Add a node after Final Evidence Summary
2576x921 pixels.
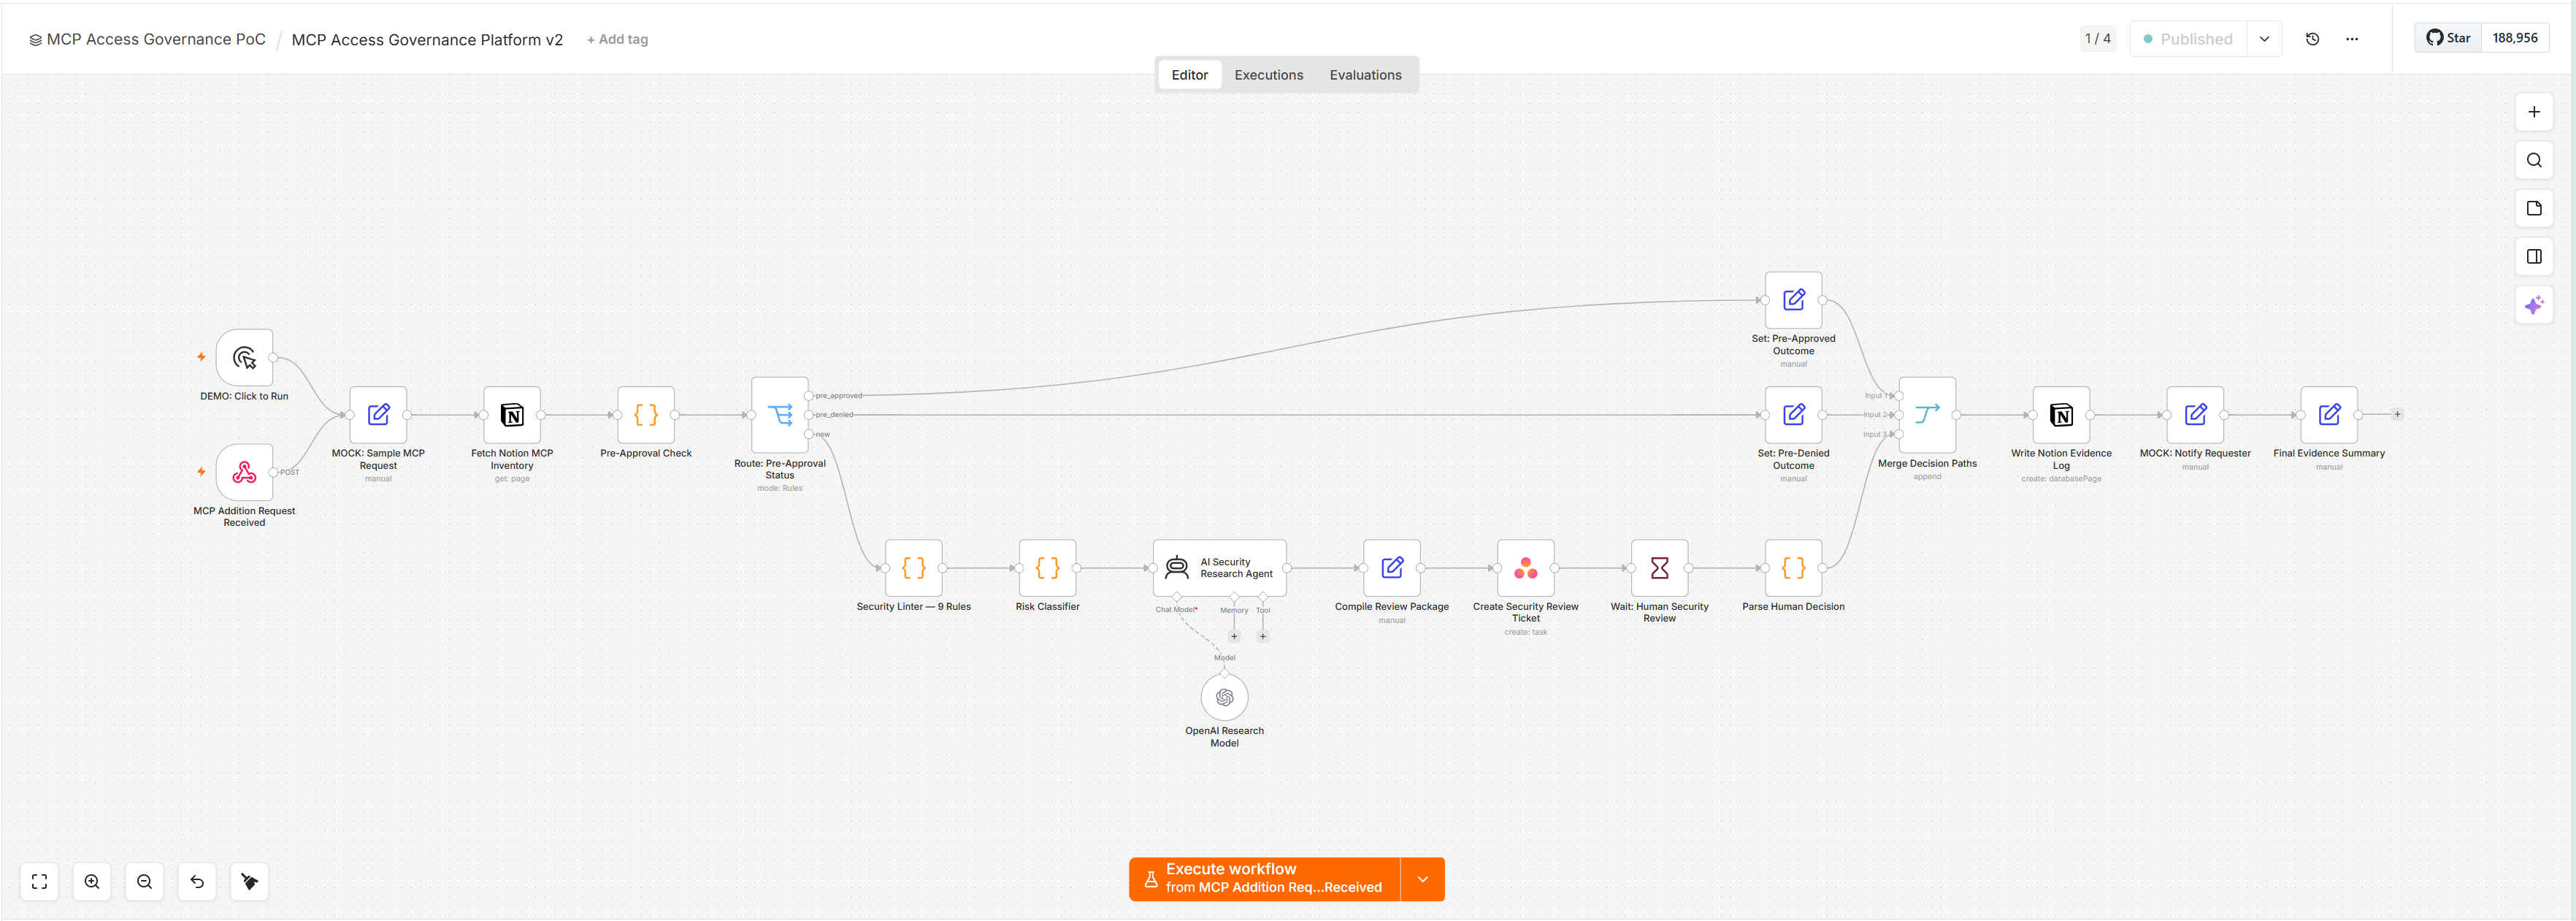point(2397,414)
